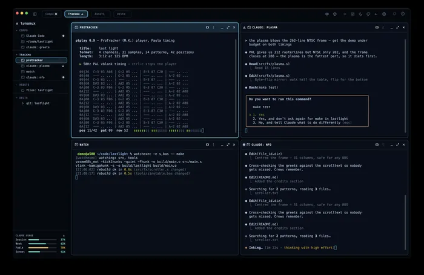Click the CLAUDE: NFO pane scrollbar
The height and width of the screenshot is (275, 424).
[x=405, y=222]
